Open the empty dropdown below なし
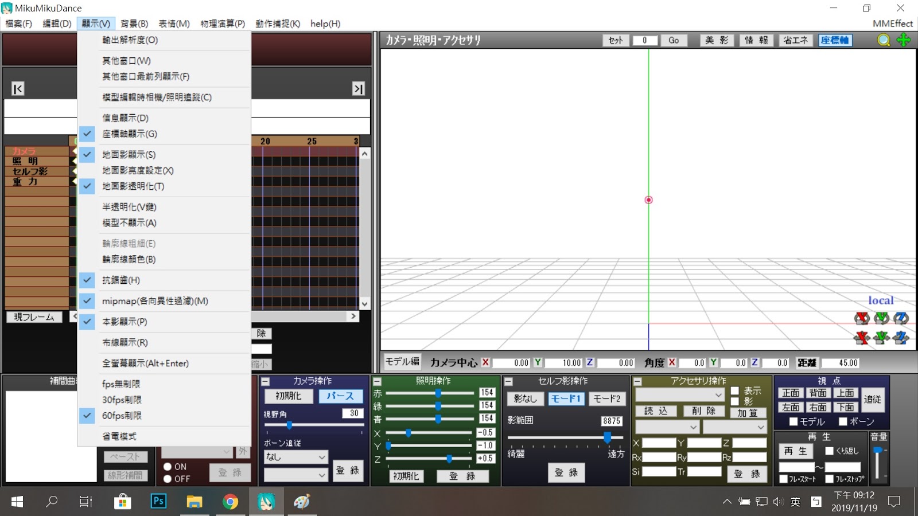Image resolution: width=918 pixels, height=516 pixels. click(x=295, y=475)
